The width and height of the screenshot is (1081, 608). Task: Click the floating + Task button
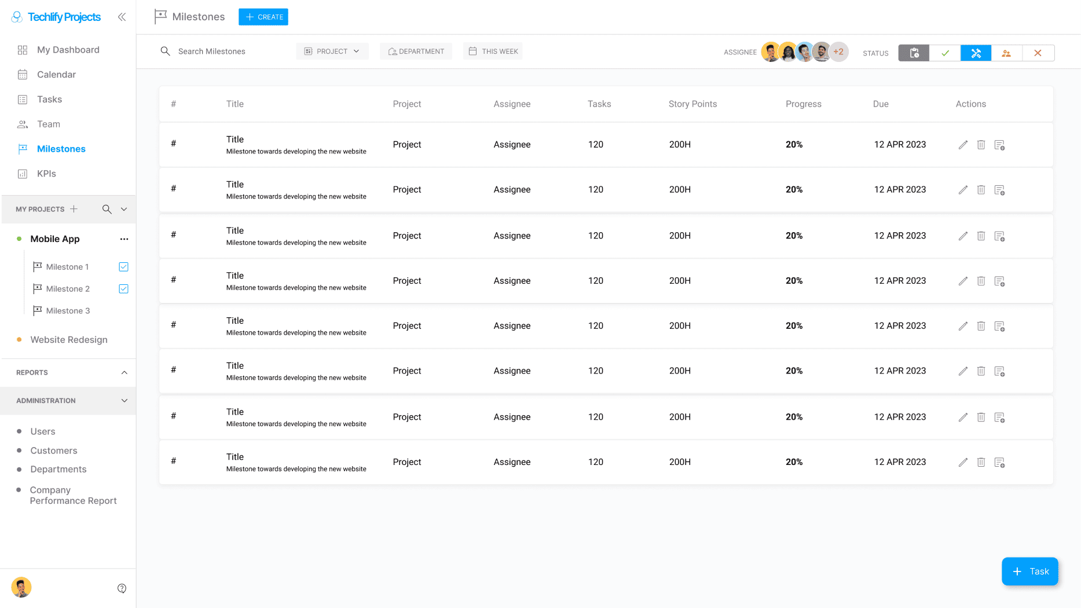pyautogui.click(x=1030, y=572)
